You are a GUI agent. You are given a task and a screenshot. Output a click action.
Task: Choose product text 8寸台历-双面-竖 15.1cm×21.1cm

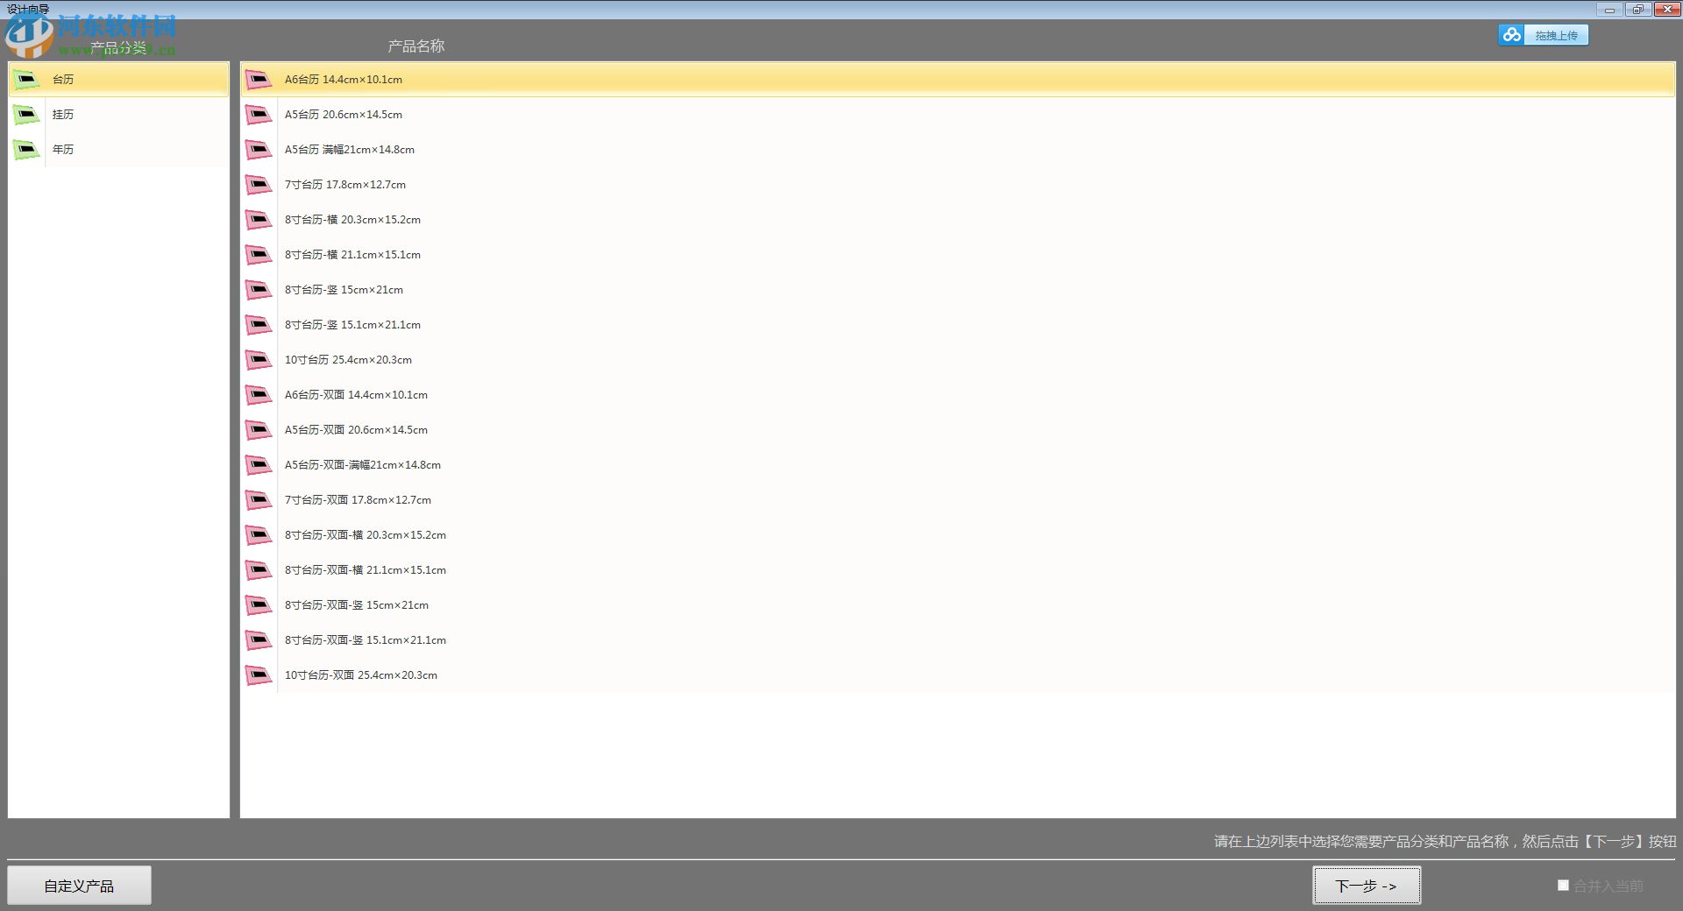(366, 640)
